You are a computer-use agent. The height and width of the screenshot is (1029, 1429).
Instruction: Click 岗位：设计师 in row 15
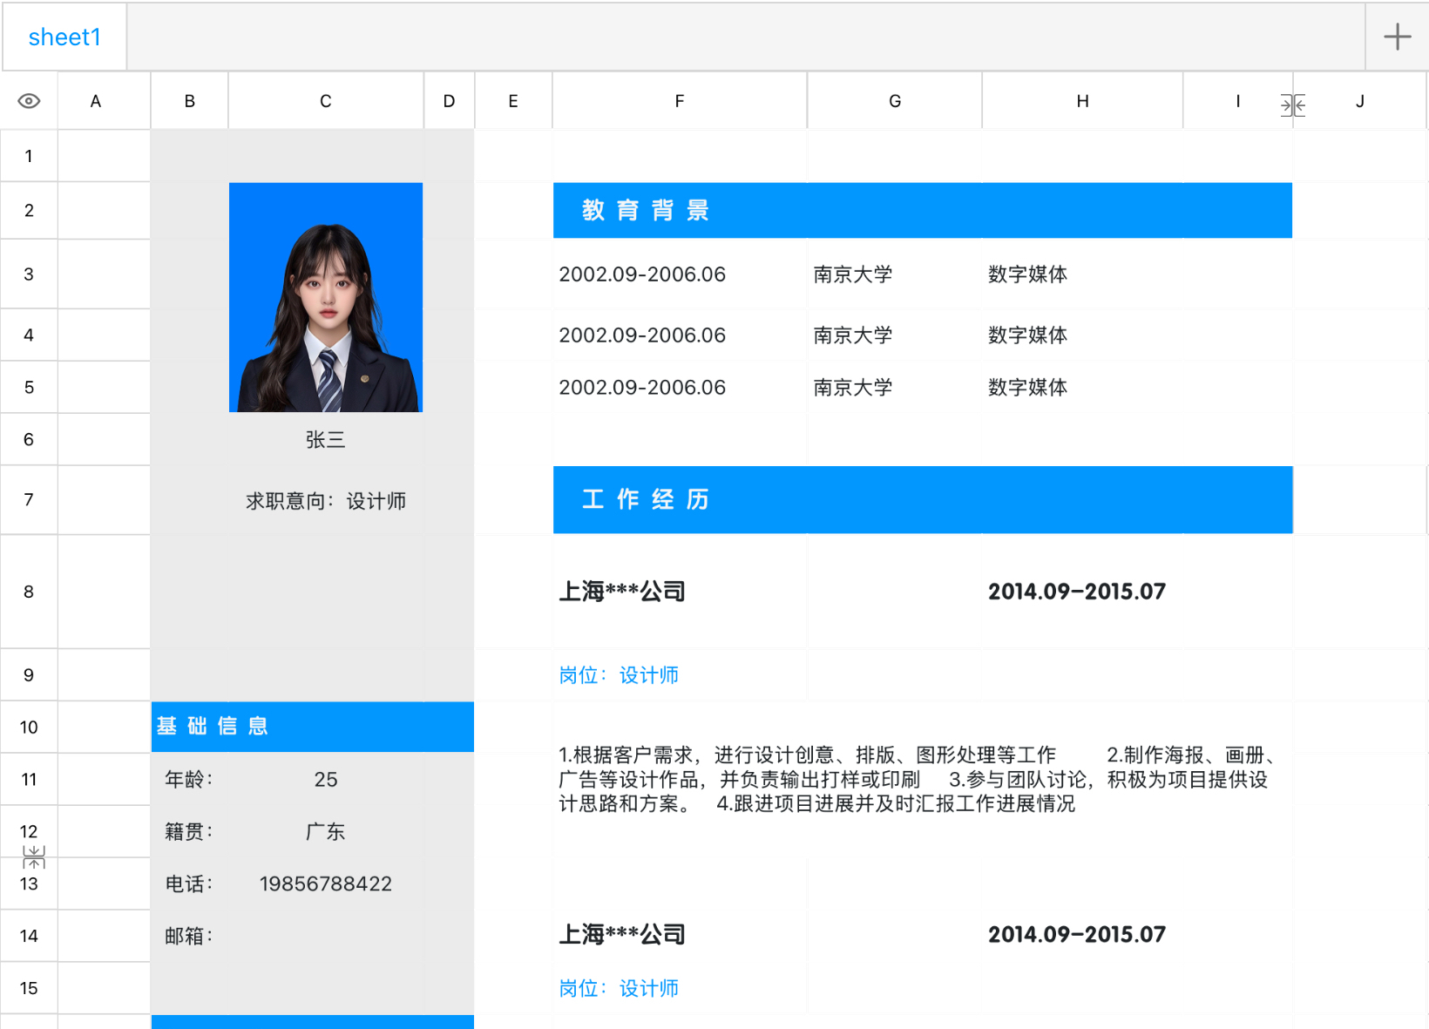[619, 989]
